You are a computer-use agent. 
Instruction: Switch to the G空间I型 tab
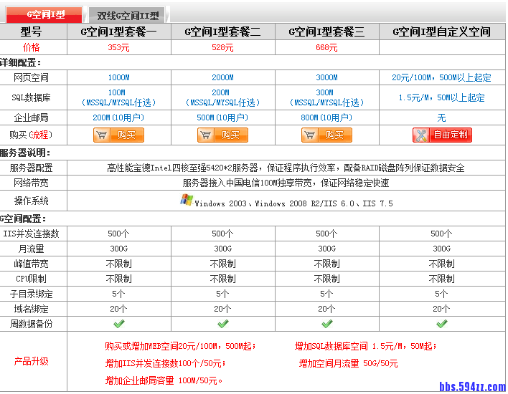coord(44,14)
